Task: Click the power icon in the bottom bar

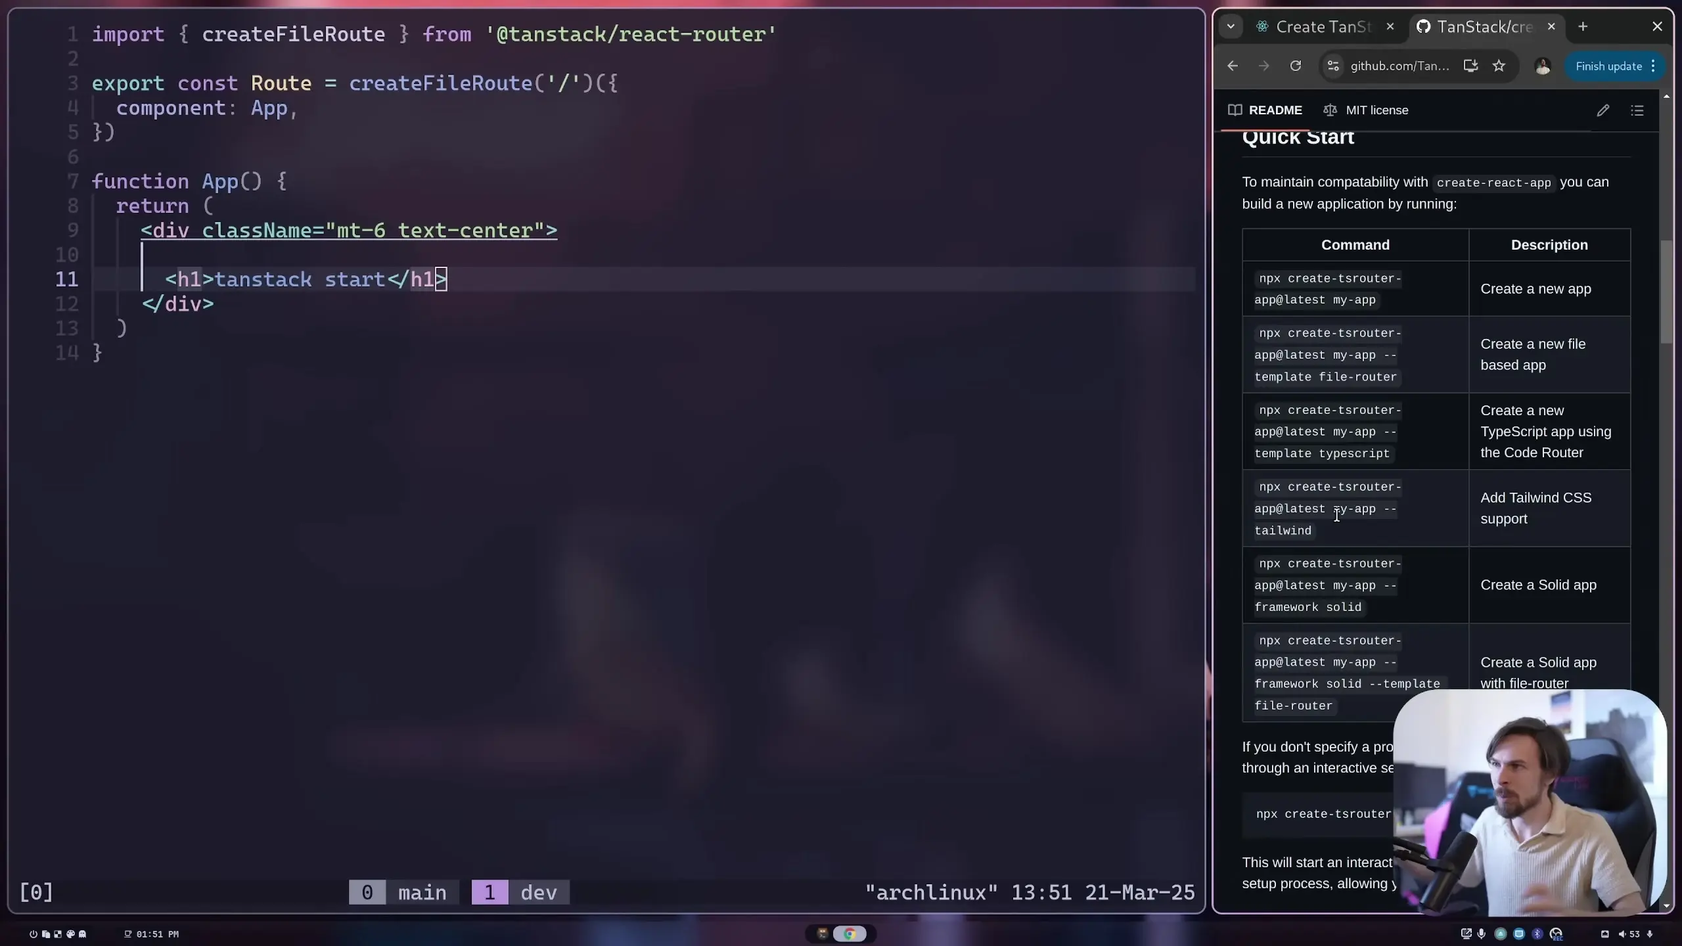Action: (34, 934)
